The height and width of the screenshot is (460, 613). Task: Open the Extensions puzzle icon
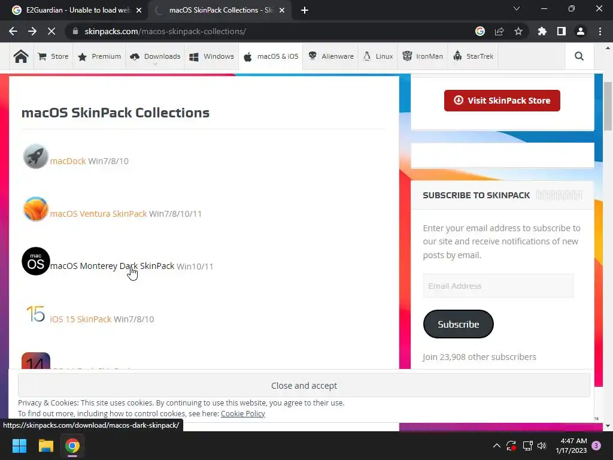542,31
